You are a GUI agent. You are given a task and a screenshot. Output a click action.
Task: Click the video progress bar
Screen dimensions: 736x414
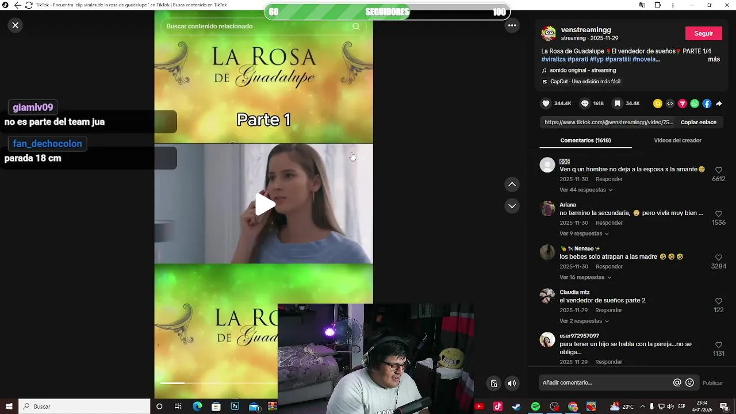(218, 383)
